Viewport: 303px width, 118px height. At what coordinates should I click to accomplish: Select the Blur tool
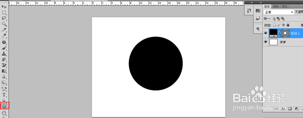(x=4, y=77)
